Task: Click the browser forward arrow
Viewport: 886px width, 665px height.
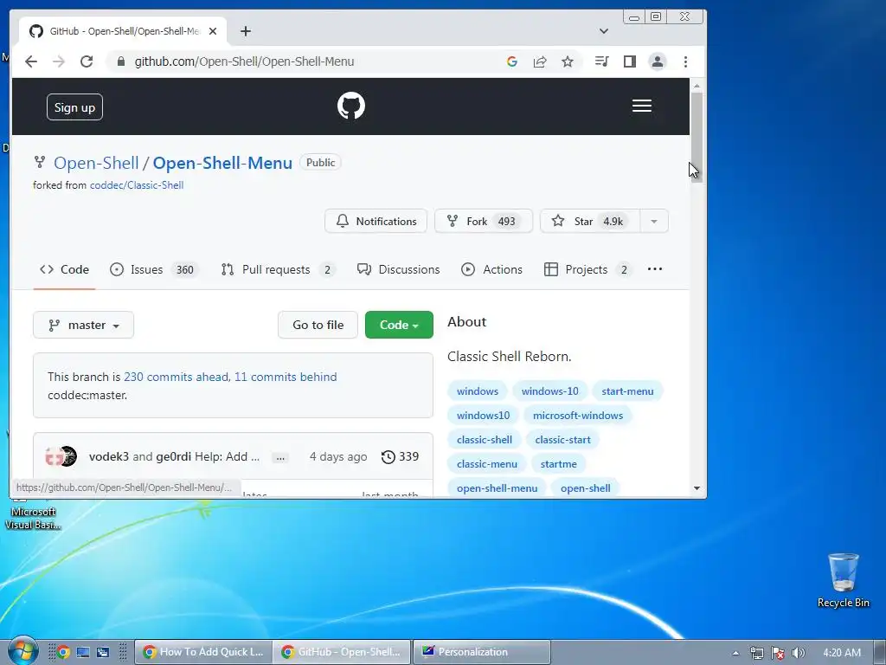Action: pyautogui.click(x=59, y=61)
